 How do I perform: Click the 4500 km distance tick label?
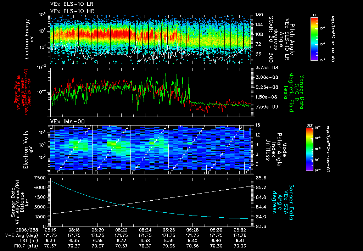pyautogui.click(x=40, y=197)
